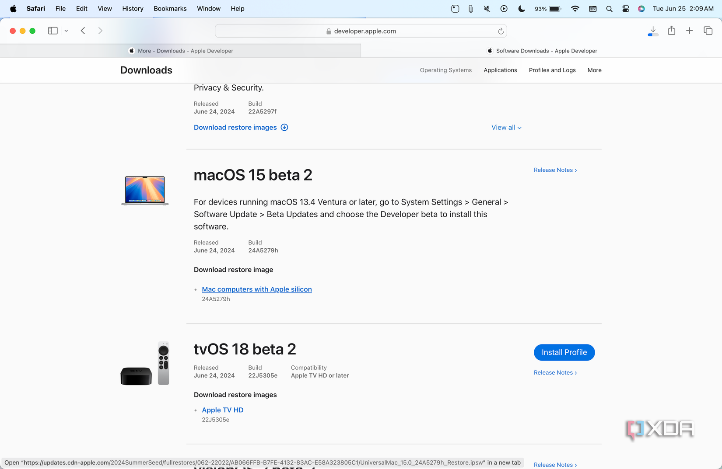
Task: Open the Window menu
Action: 209,9
